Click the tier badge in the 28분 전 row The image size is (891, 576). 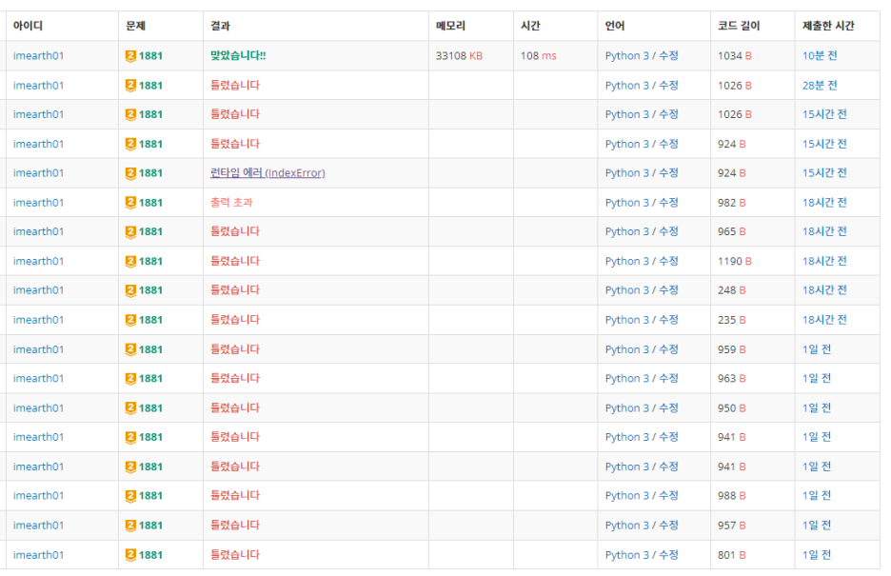point(130,85)
